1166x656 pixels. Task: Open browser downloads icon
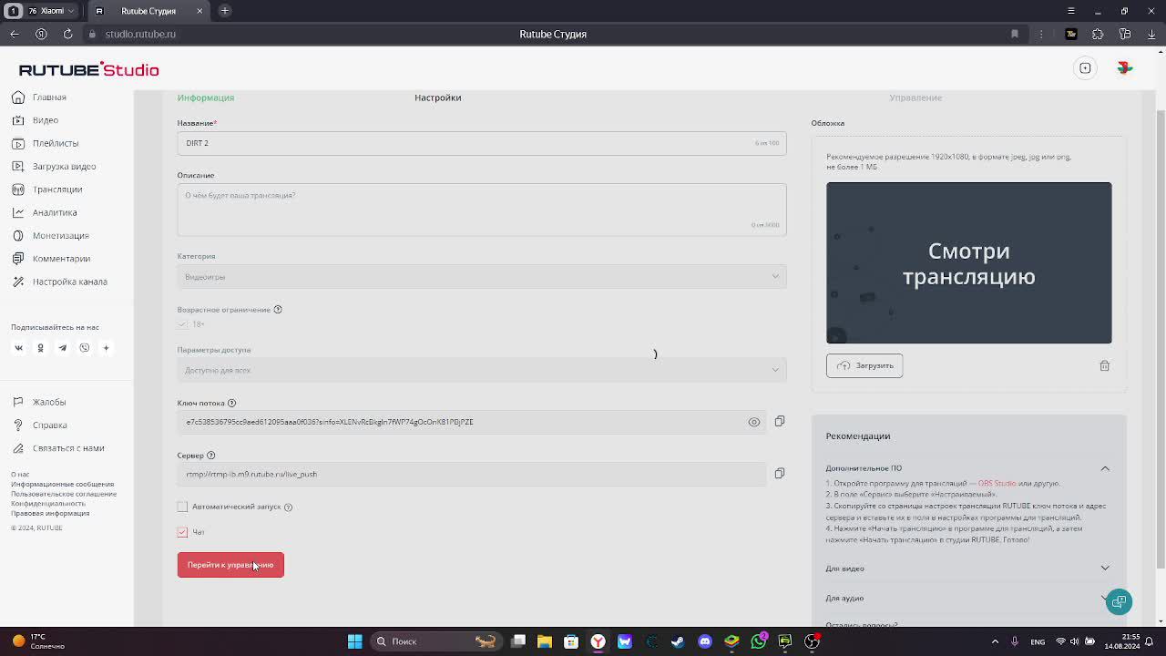pyautogui.click(x=1151, y=34)
